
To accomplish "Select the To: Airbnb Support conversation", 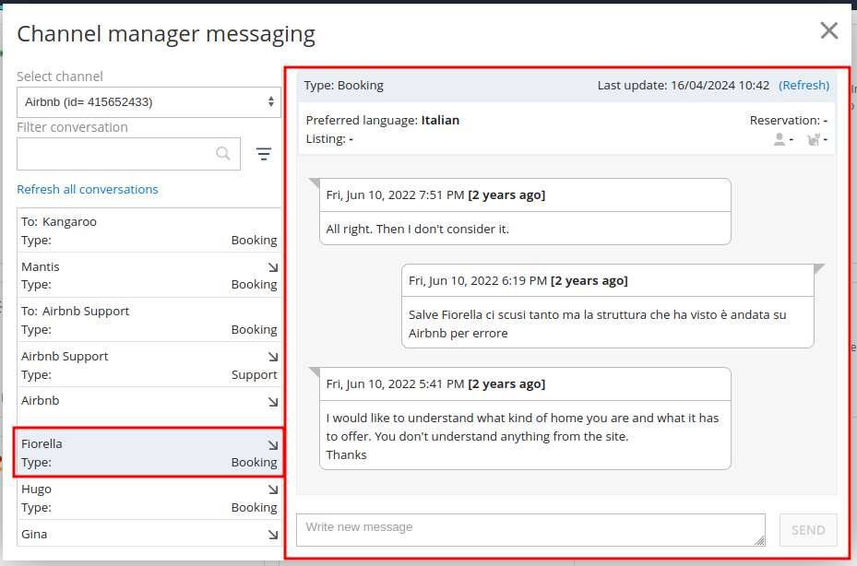I will pyautogui.click(x=149, y=320).
